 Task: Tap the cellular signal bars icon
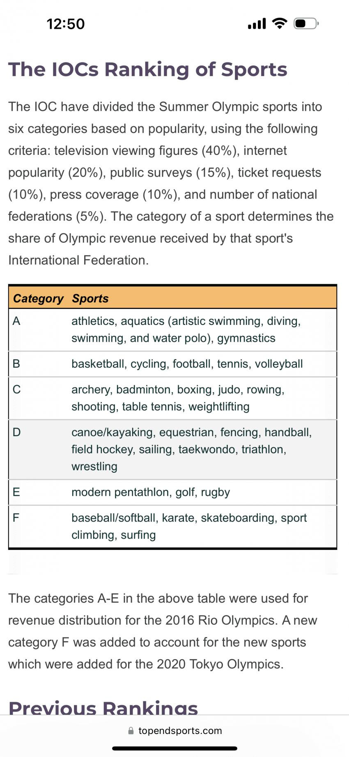pyautogui.click(x=257, y=24)
